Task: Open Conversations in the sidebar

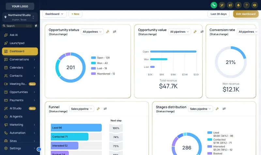Action: pos(20,59)
